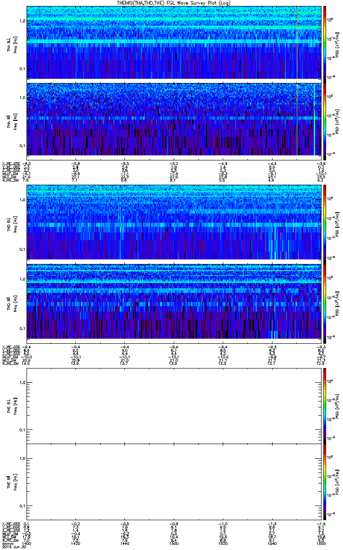Click the PSD color bar beside THE B-parallel panel
Screen dimensions: 343x550
325,481
